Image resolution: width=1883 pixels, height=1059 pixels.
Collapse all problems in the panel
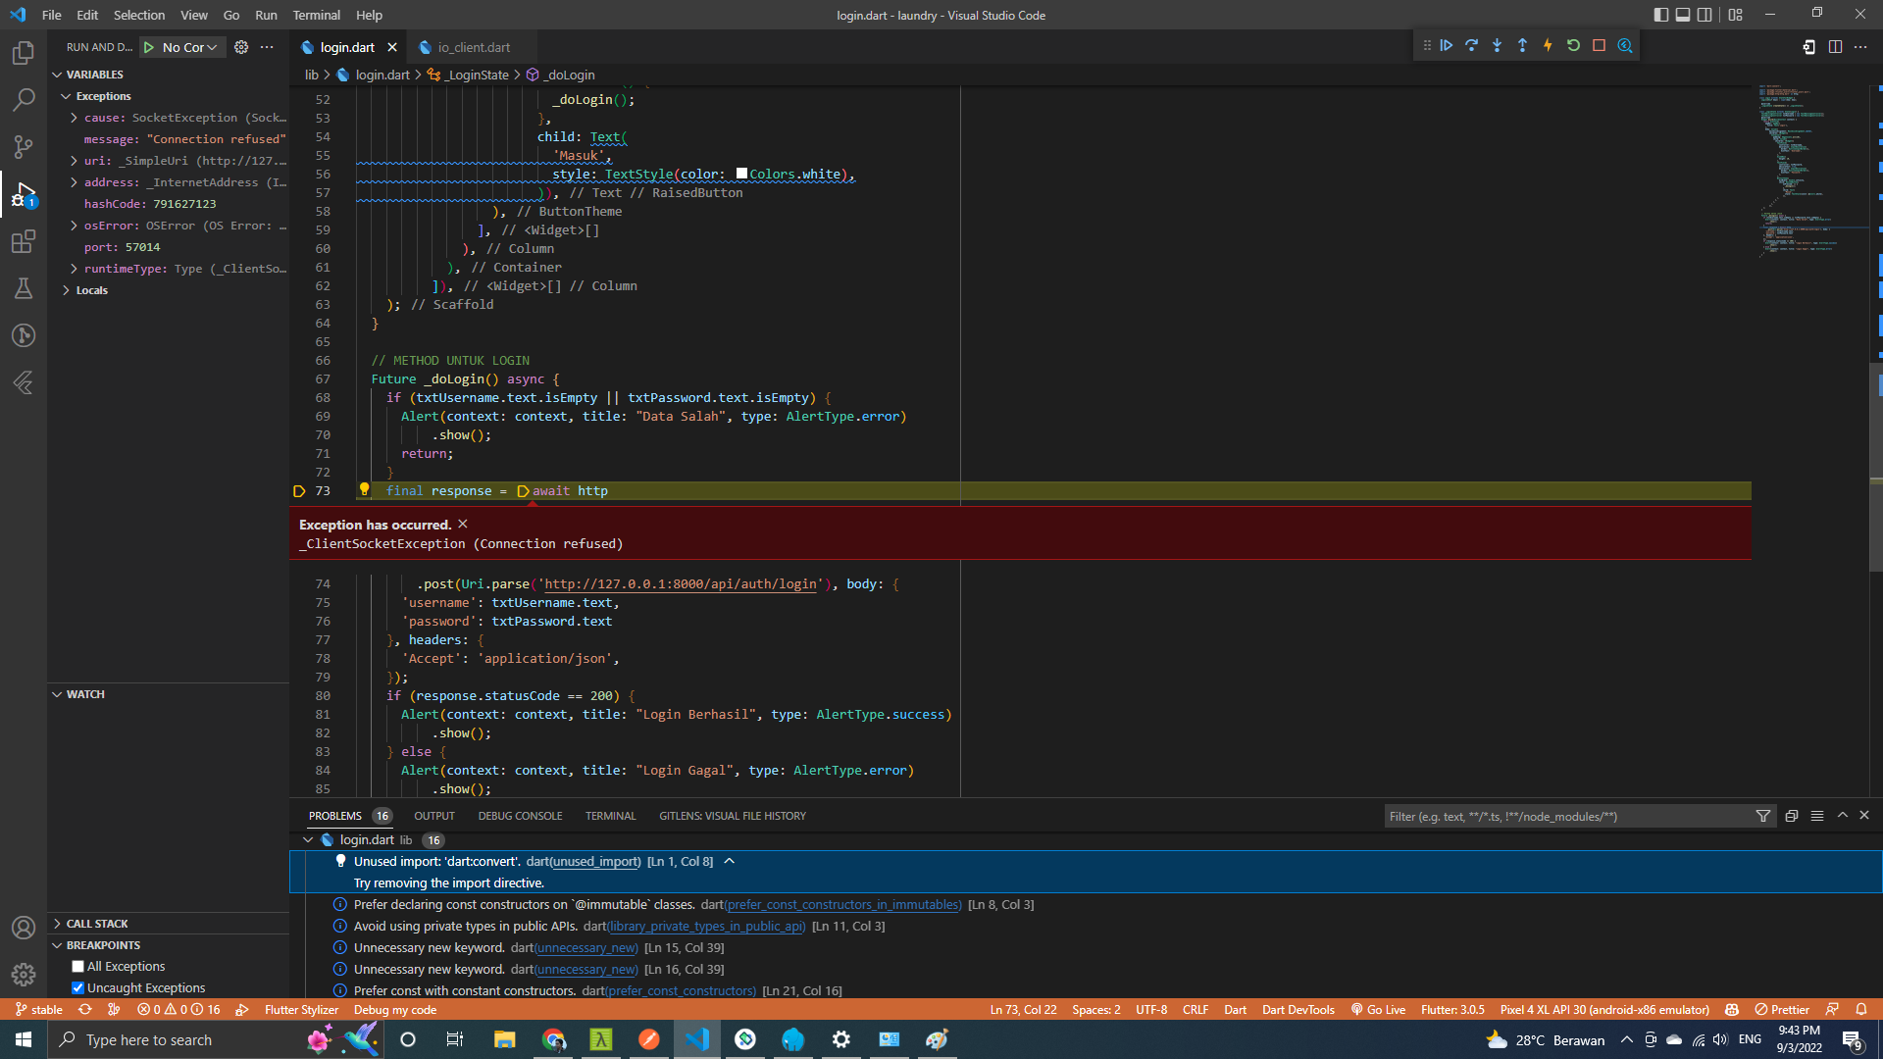(1792, 816)
